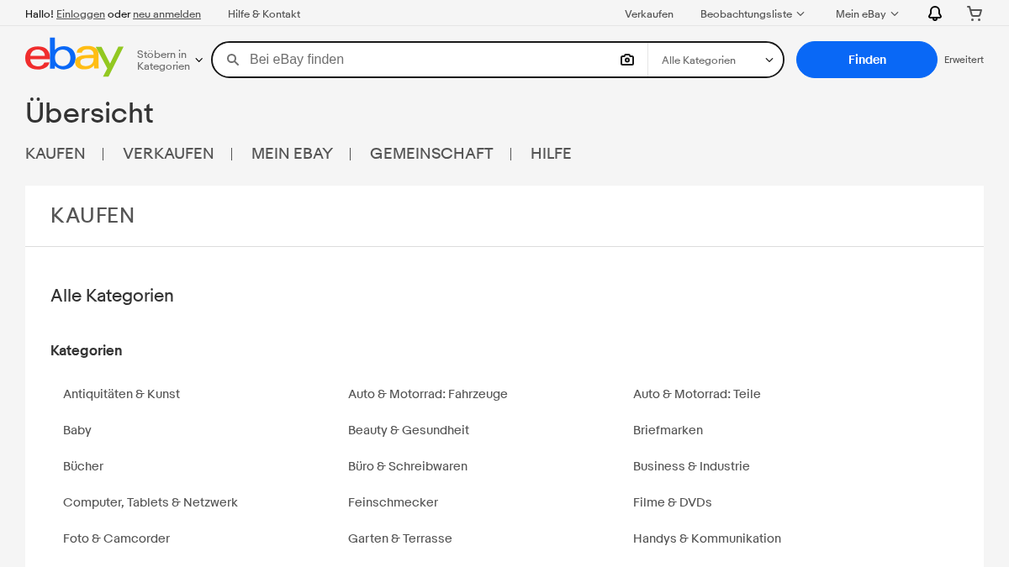Select the HILFE tab
This screenshot has height=567, width=1009.
[x=551, y=154]
